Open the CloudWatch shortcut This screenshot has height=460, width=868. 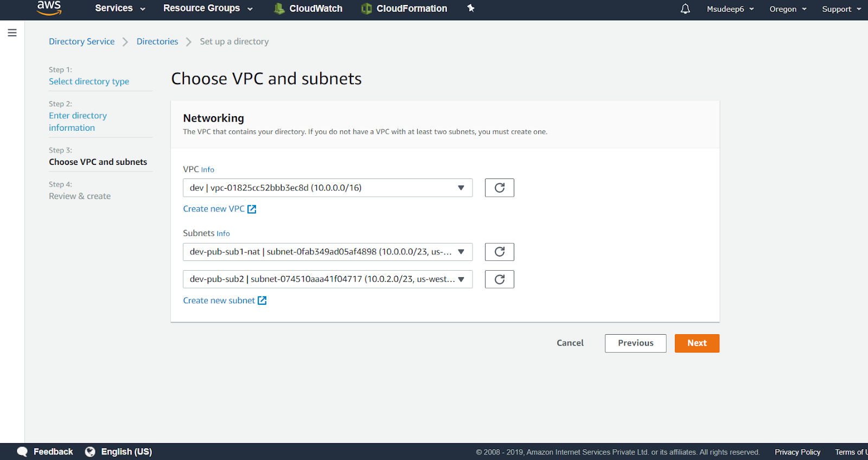click(308, 9)
